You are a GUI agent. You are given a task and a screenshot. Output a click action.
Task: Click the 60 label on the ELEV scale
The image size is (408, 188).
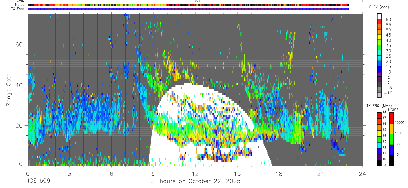pos(388,19)
